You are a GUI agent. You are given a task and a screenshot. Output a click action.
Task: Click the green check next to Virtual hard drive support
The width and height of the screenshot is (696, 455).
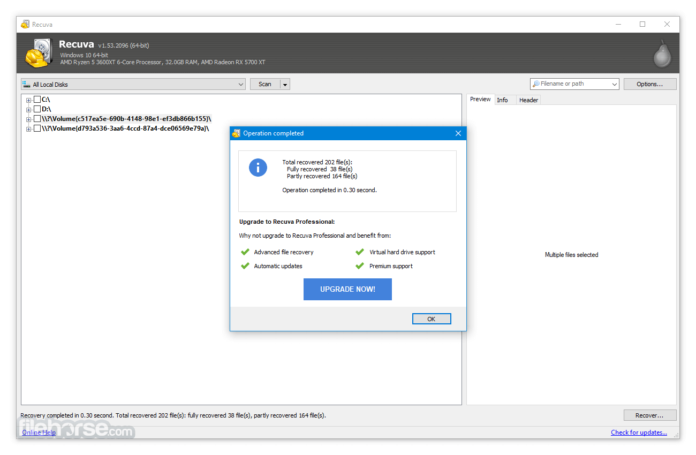click(x=360, y=252)
